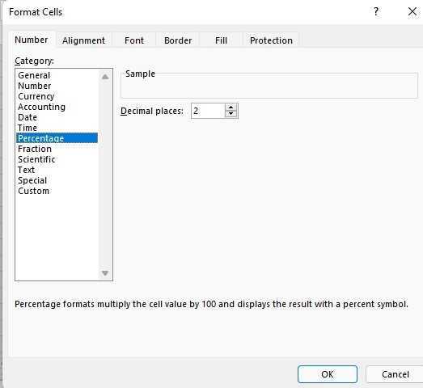Open the Help question mark icon

(x=376, y=11)
